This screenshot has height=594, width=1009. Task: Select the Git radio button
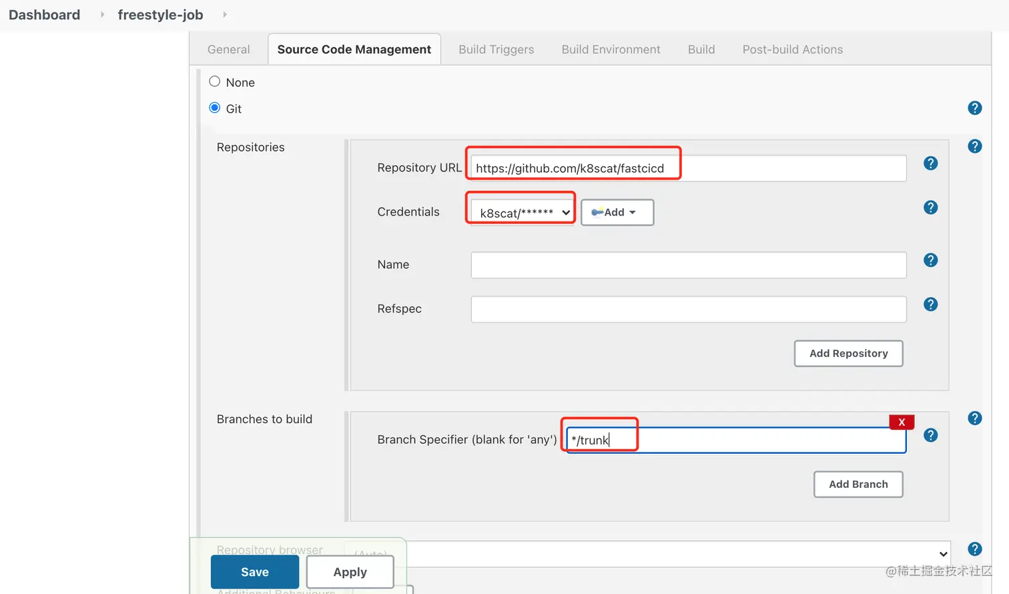215,108
